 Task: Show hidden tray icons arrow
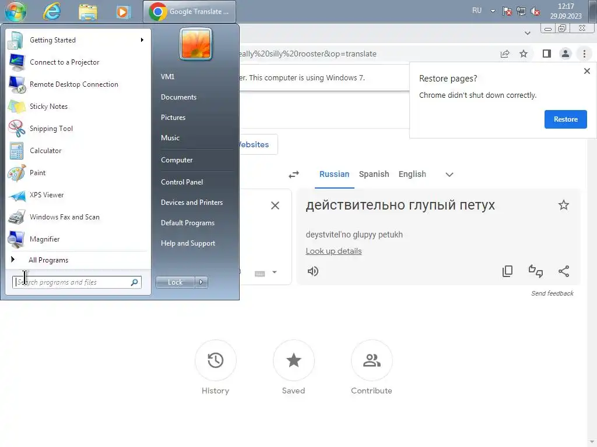coord(493,11)
